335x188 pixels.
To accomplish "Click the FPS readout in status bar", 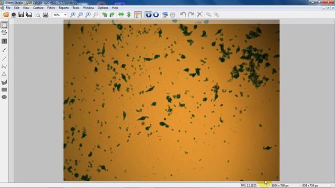I will 249,185.
